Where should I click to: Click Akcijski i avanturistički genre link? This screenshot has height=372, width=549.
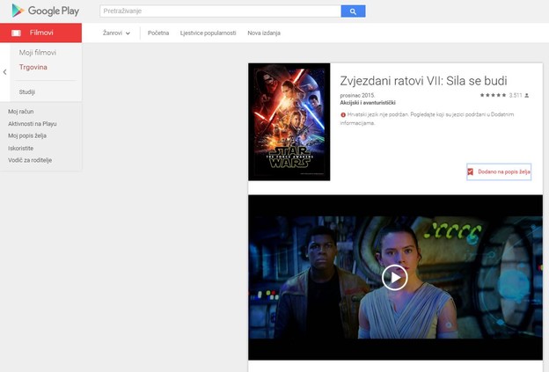tap(368, 103)
